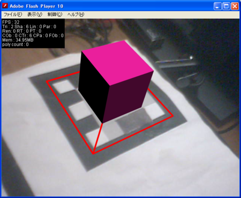
Task: Click the 'poly count : 0' text
Action: point(16,44)
